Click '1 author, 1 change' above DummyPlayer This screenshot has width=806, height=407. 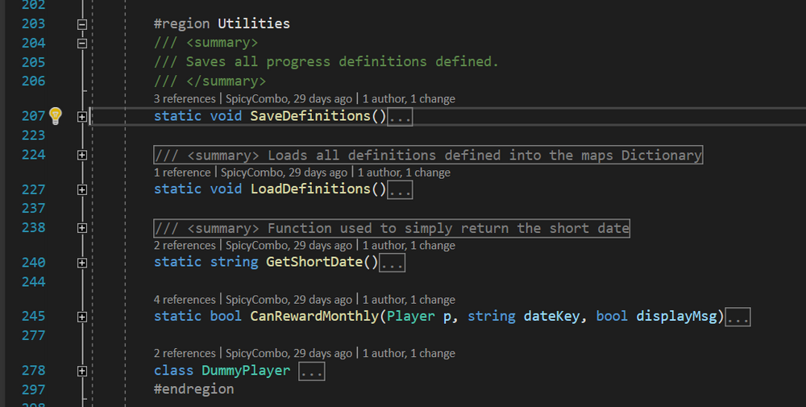pos(409,353)
